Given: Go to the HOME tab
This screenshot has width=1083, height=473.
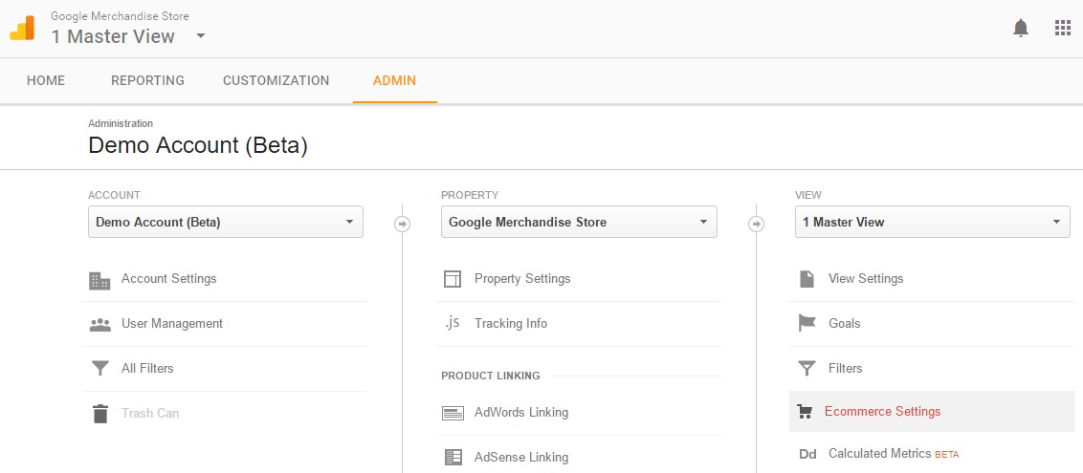Looking at the screenshot, I should coord(46,80).
